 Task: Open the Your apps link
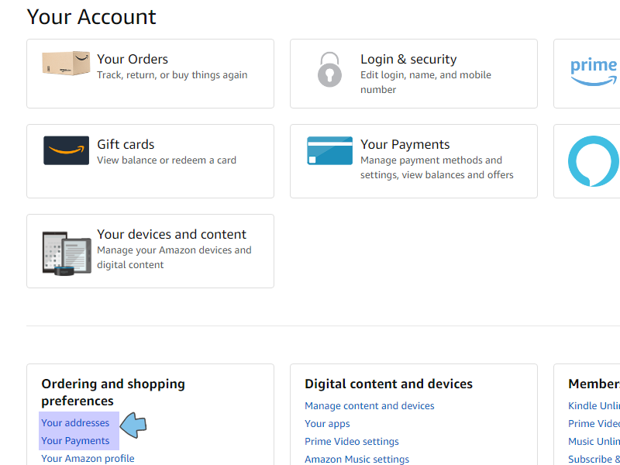[327, 424]
